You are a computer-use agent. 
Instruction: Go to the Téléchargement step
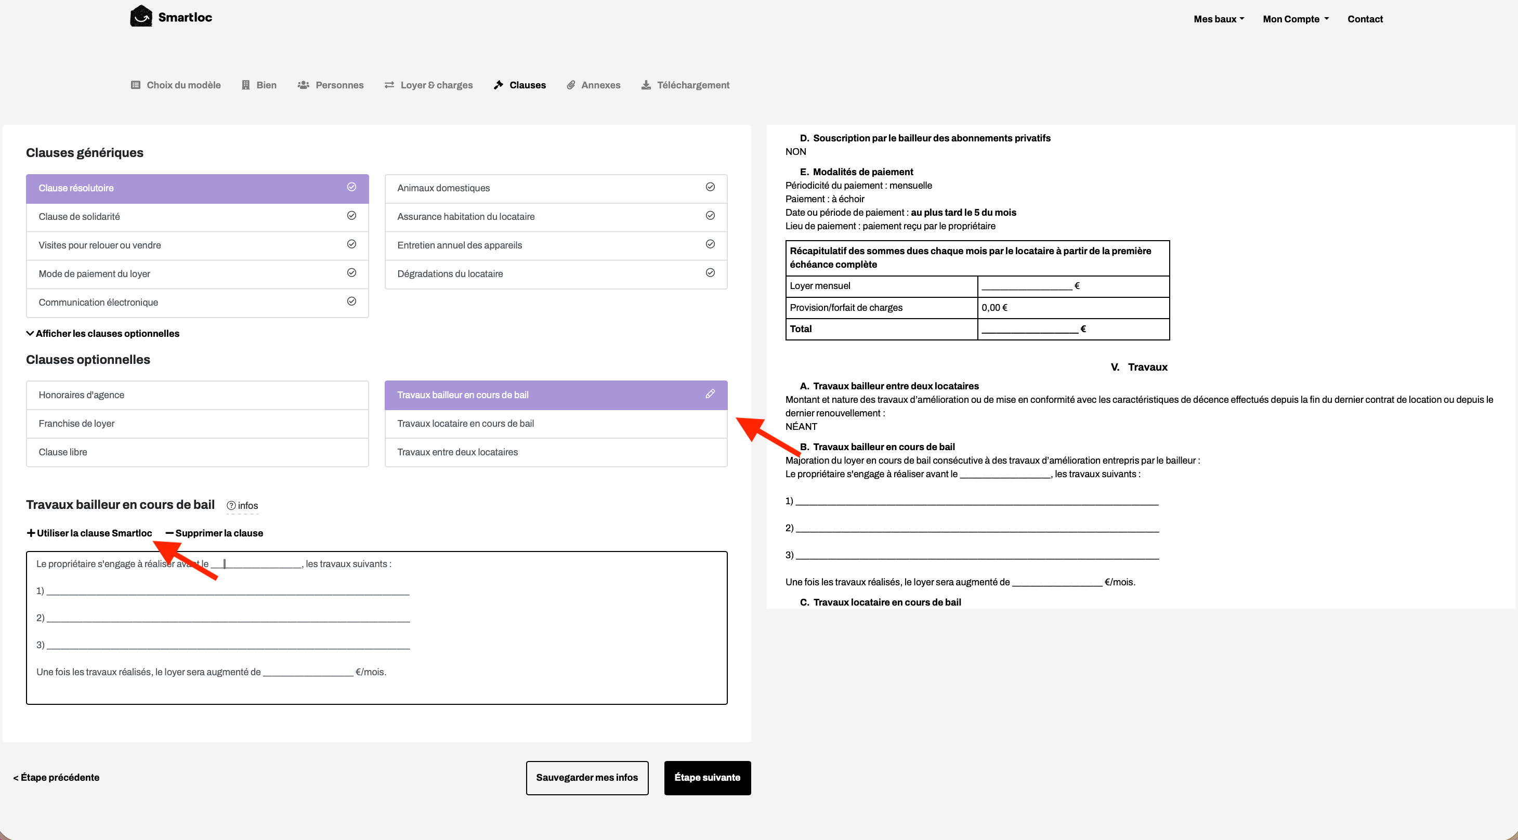point(685,85)
